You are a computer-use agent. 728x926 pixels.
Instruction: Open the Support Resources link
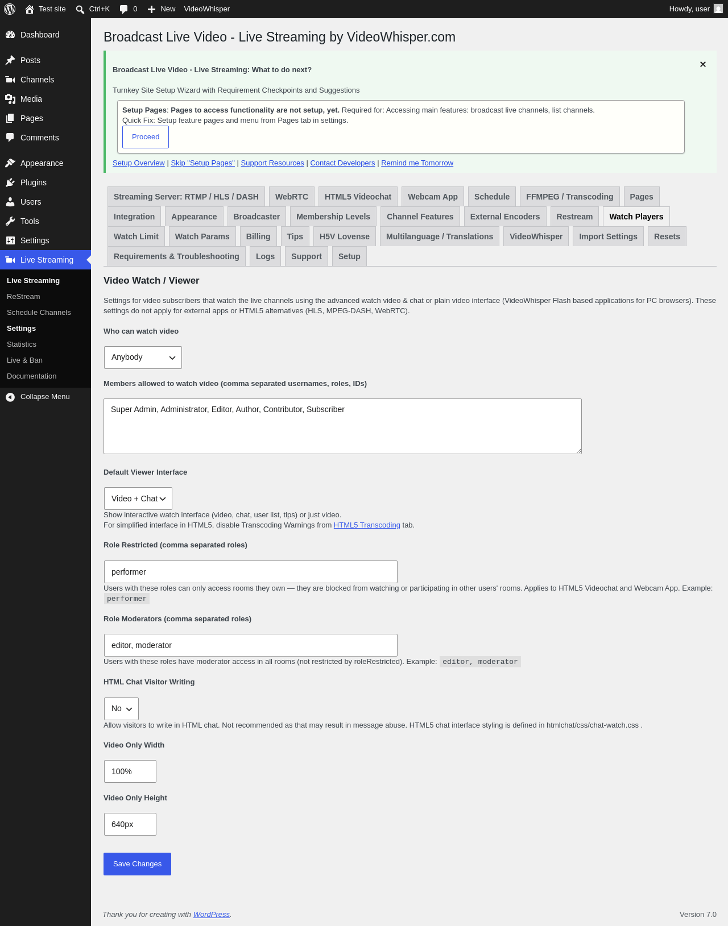coord(272,163)
